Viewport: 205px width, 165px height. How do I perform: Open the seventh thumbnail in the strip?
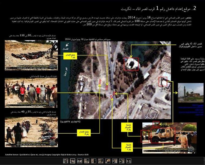coord(107,161)
